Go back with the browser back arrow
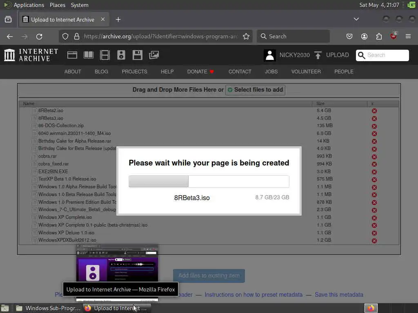 coord(10,36)
